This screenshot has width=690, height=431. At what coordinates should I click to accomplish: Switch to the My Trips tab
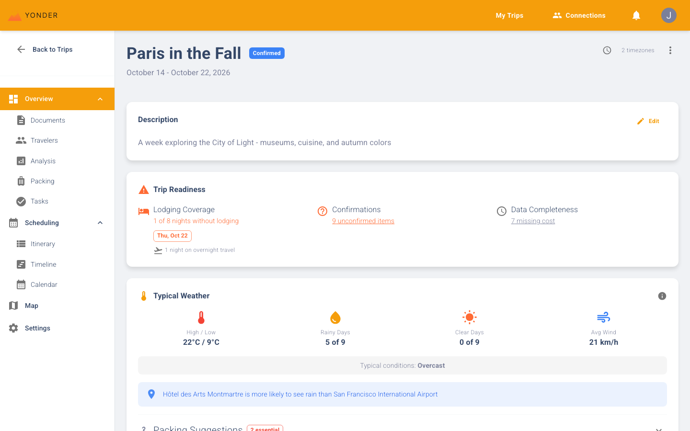[x=509, y=15]
